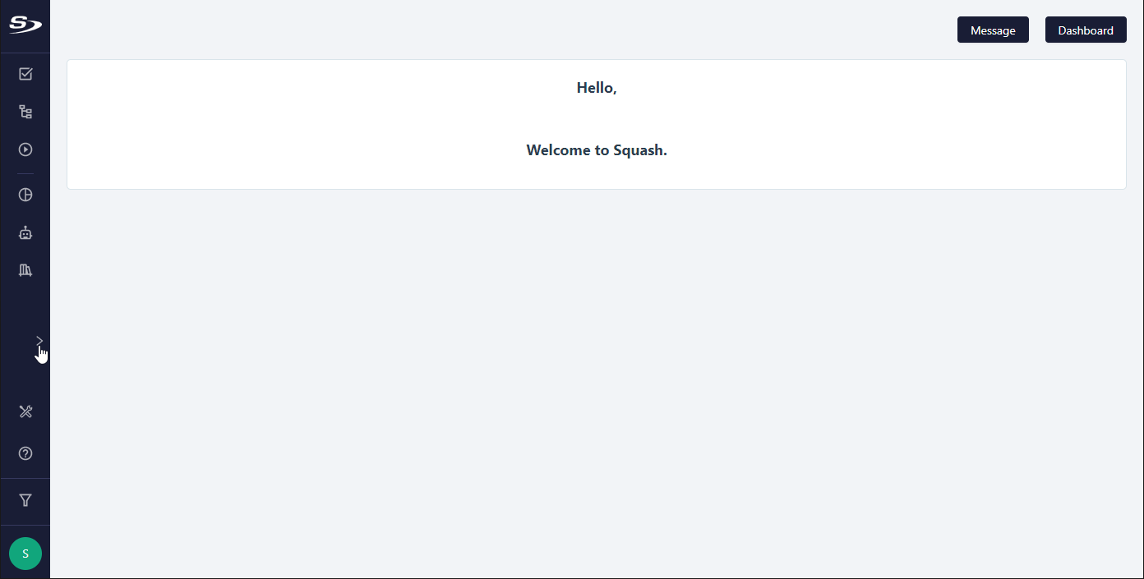Open the Help question mark icon
Viewport: 1144px width, 579px height.
tap(25, 453)
